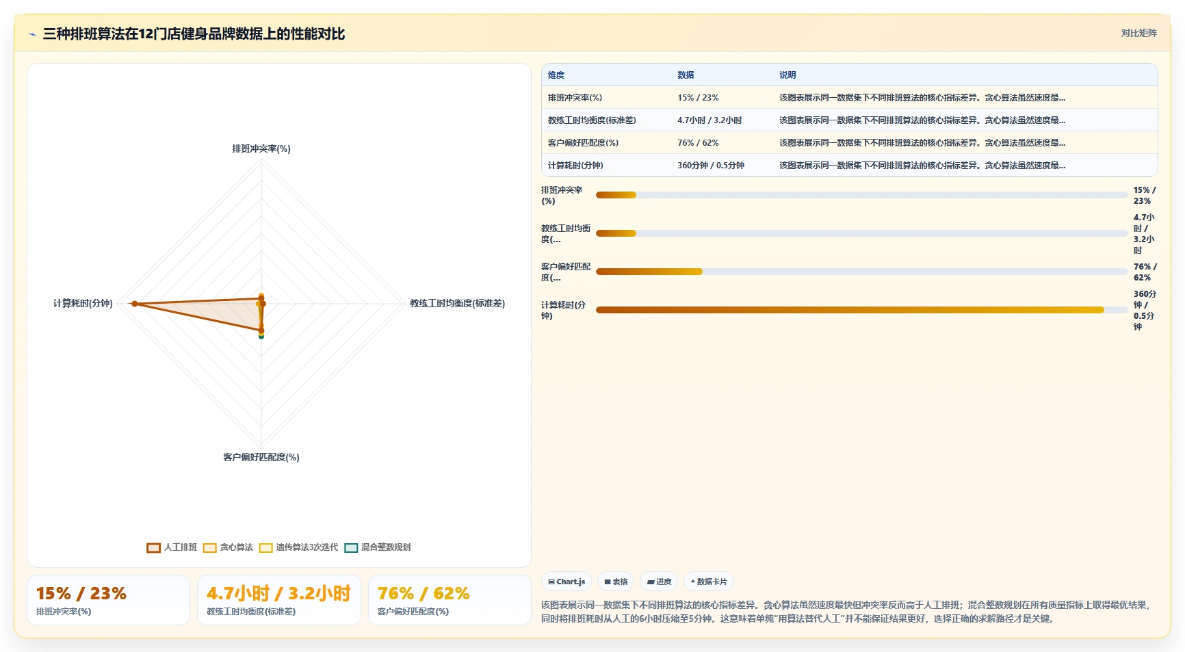Screen dimensions: 1185x652
Task: Toggle the 贪心算法 legend series
Action: point(228,547)
